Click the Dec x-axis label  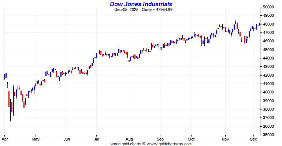[x=253, y=139]
